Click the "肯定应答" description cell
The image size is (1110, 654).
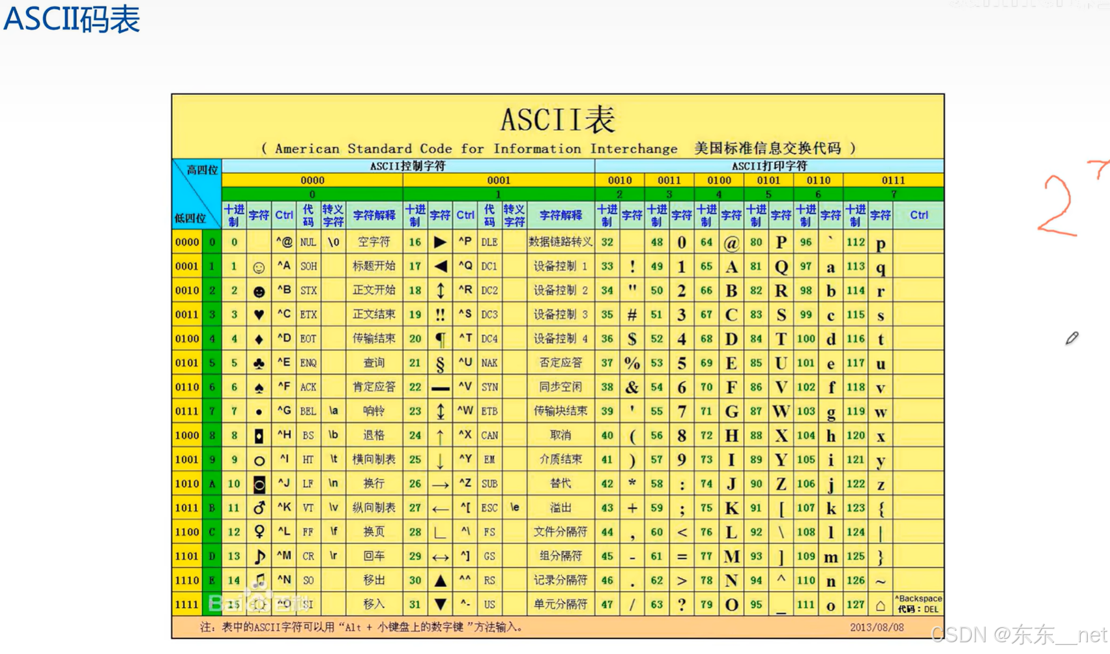373,387
